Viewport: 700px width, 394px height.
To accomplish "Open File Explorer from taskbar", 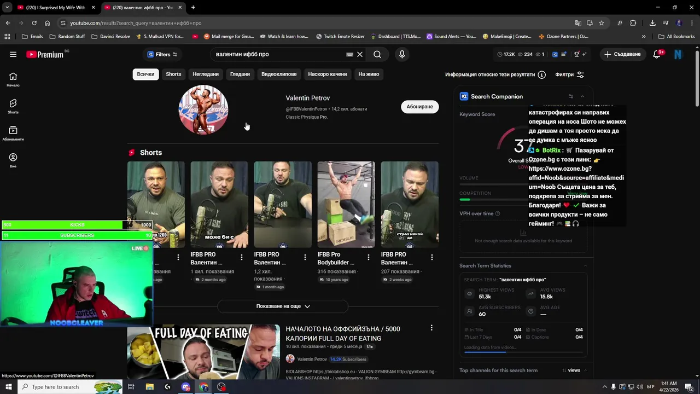I will [x=150, y=387].
